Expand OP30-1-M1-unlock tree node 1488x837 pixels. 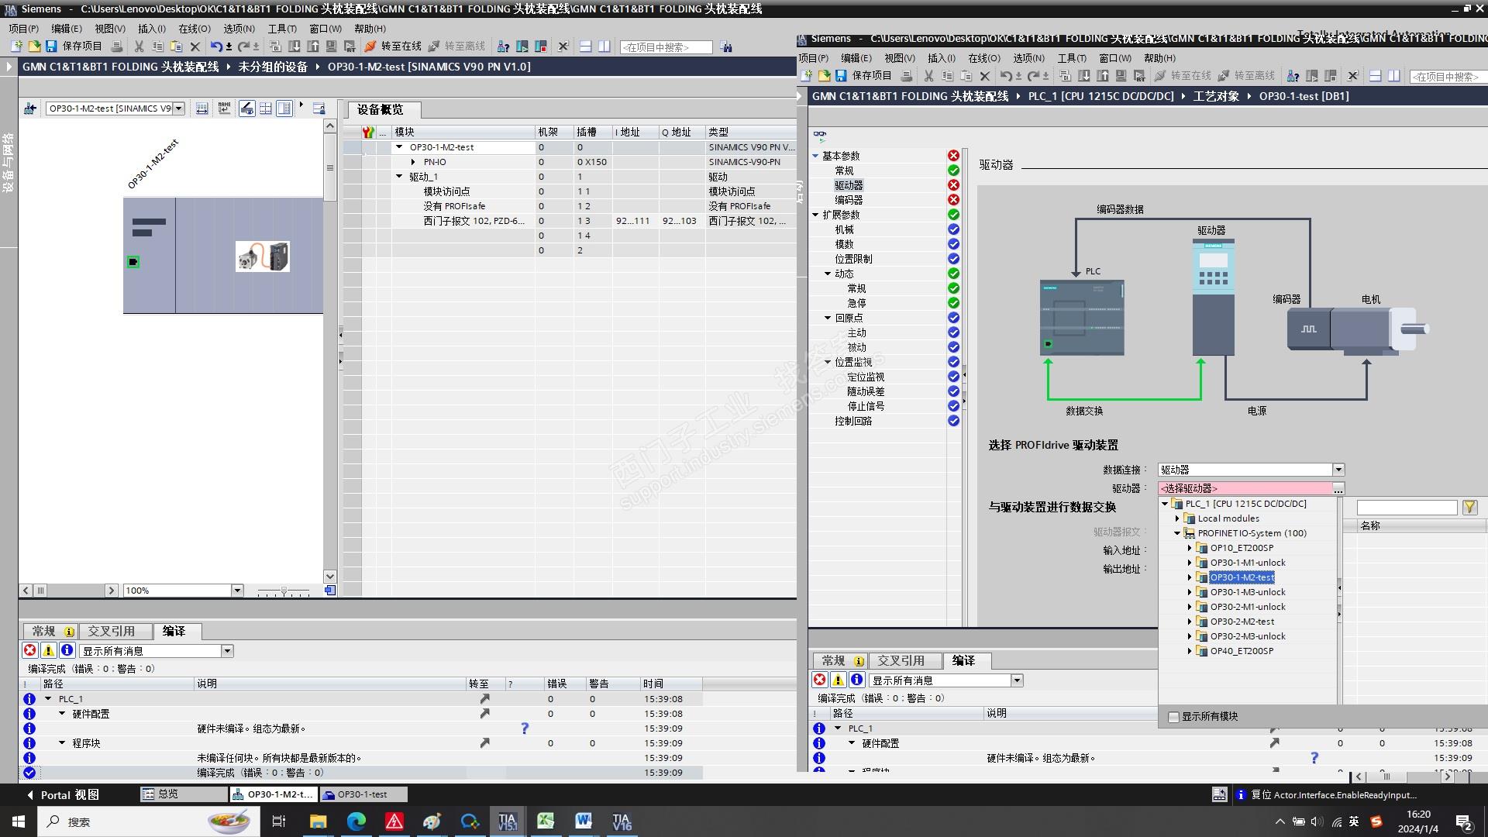pos(1190,563)
